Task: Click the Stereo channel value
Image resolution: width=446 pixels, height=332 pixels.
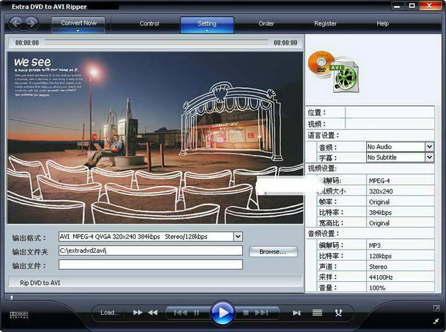Action: [x=378, y=267]
